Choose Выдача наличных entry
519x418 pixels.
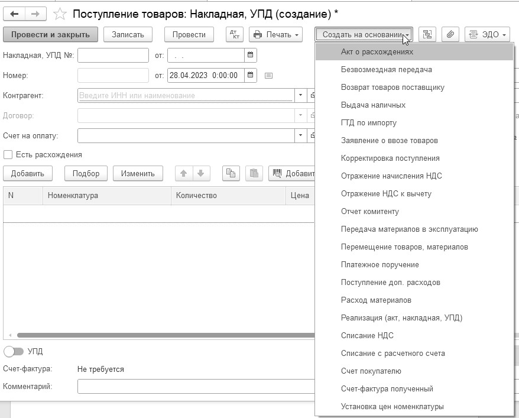pos(414,105)
